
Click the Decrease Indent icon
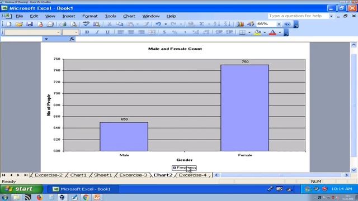point(219,32)
